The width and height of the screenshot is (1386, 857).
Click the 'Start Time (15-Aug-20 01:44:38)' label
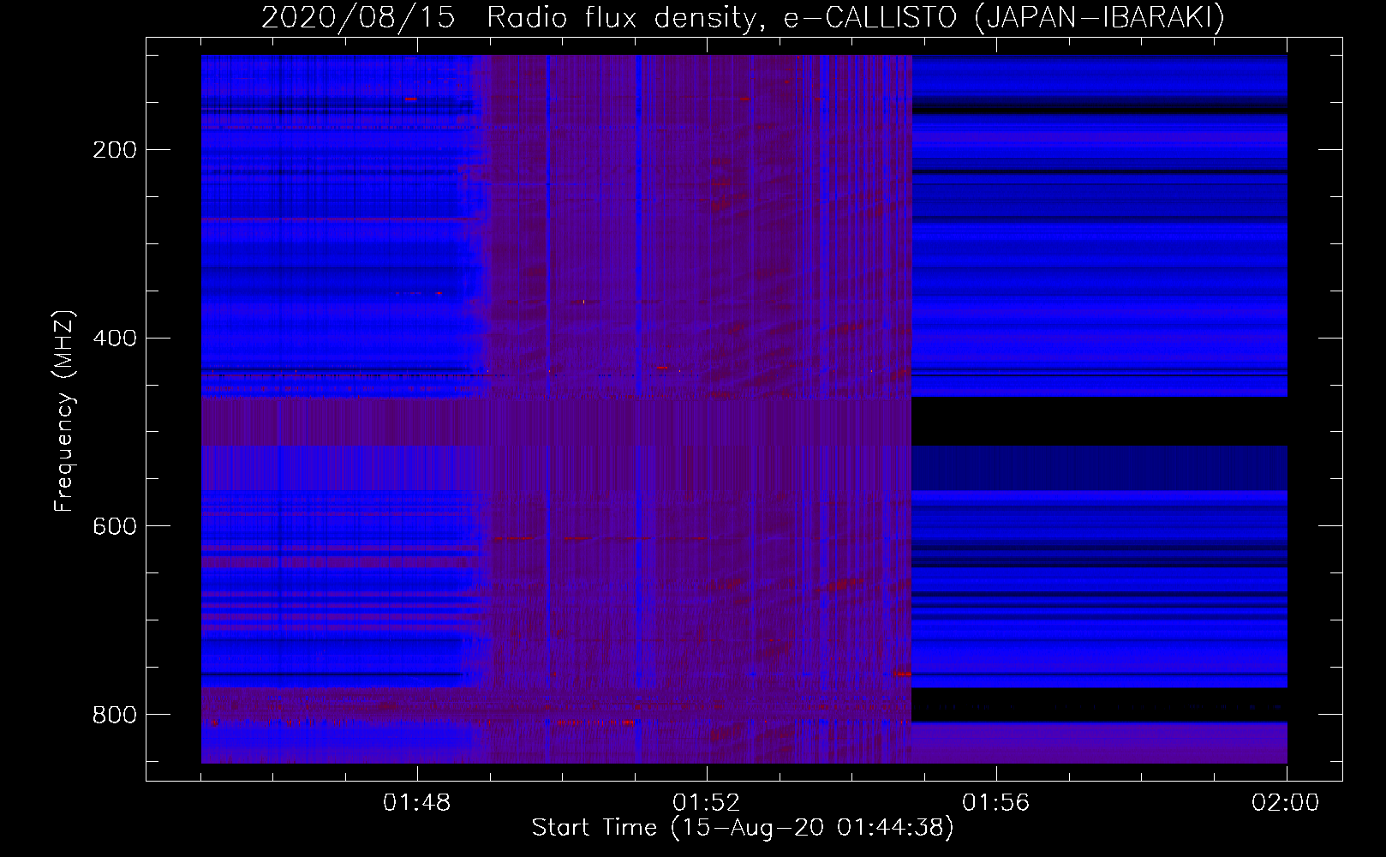point(743,828)
